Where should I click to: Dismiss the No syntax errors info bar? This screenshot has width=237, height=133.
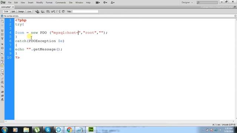236,16
